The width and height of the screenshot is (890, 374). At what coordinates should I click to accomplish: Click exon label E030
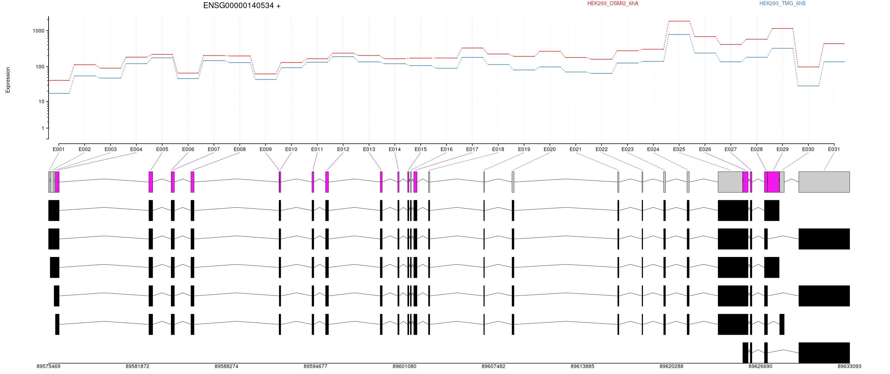(808, 149)
